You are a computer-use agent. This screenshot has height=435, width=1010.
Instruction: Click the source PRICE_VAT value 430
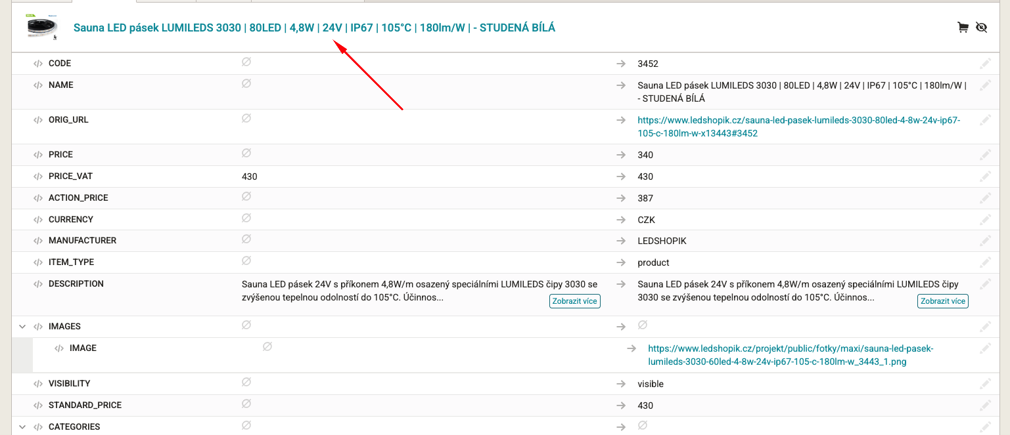[250, 176]
